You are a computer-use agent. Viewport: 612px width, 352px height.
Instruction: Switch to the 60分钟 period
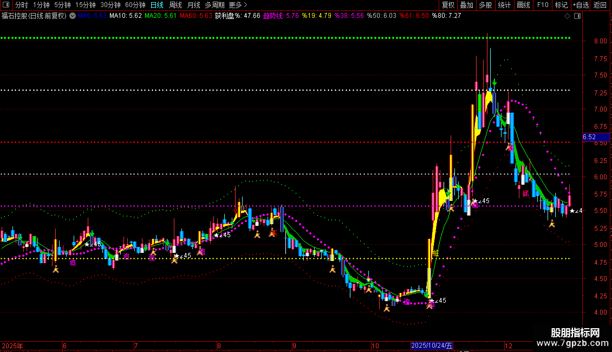pyautogui.click(x=135, y=5)
